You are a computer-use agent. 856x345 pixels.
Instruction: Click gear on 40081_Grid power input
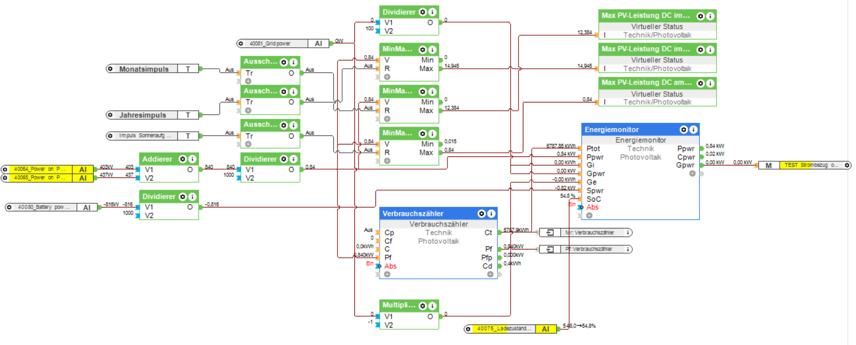[241, 44]
